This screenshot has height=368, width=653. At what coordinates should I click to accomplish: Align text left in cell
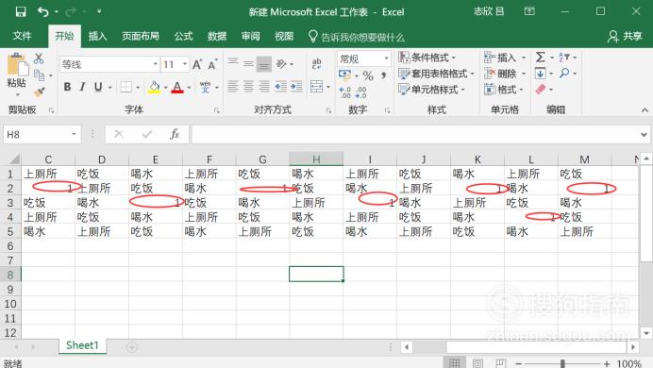233,87
